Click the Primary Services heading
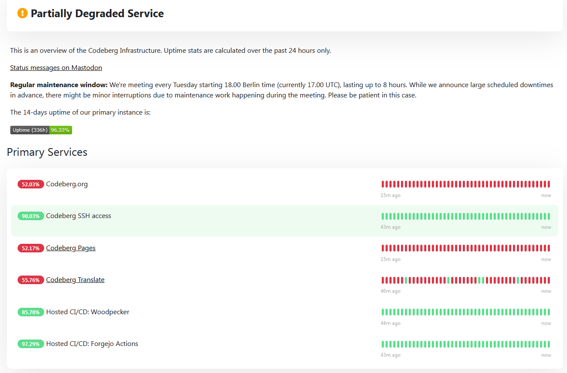The height and width of the screenshot is (373, 567). point(47,152)
